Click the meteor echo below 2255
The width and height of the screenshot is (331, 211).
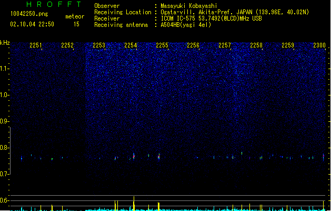coord(158,157)
